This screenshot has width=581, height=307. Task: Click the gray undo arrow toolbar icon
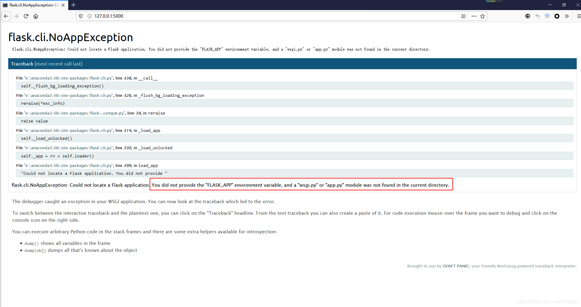pyautogui.click(x=537, y=16)
